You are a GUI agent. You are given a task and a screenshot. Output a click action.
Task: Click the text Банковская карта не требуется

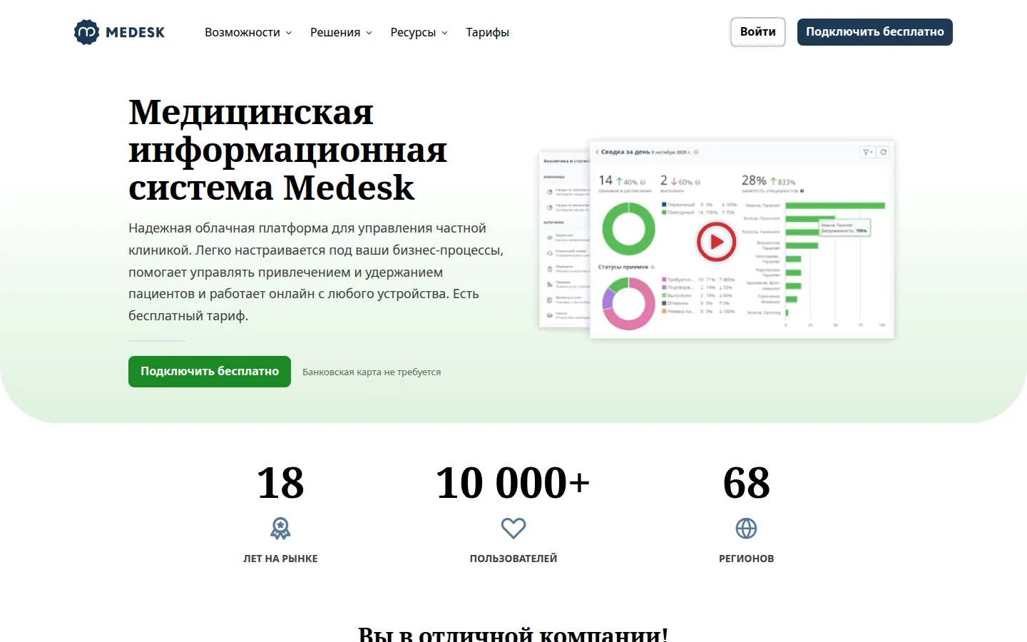pyautogui.click(x=372, y=372)
